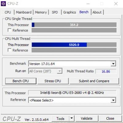Start the Bench CPU button
The width and height of the screenshot is (123, 123).
21,81
